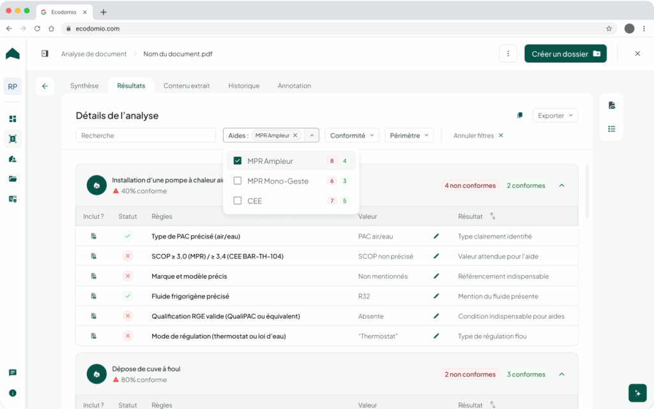Close the document view with the X button

pyautogui.click(x=637, y=54)
